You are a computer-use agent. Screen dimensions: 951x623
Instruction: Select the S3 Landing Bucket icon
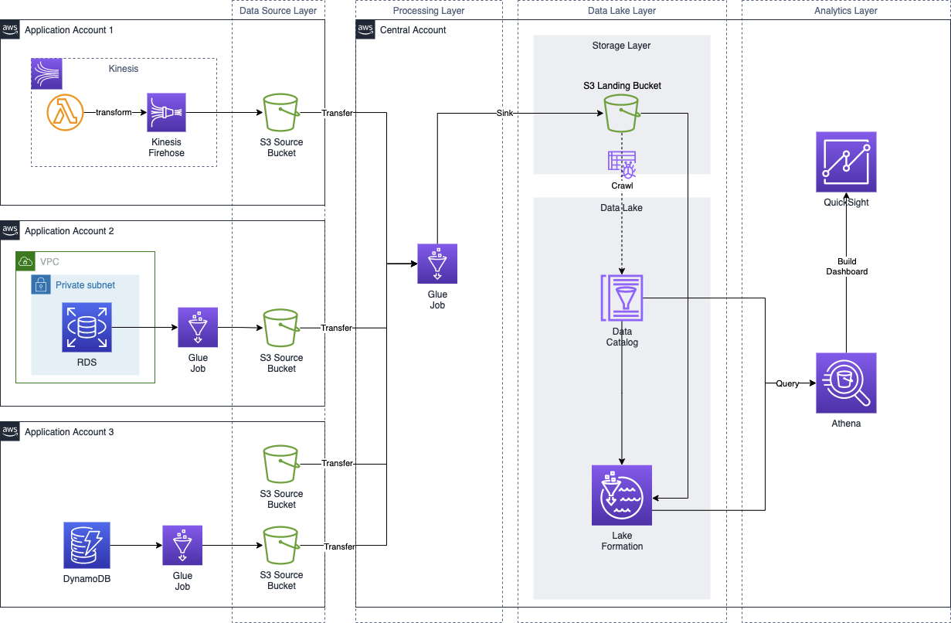tap(622, 113)
